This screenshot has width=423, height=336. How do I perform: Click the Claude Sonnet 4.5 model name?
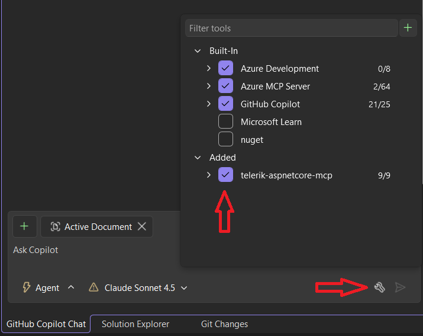pyautogui.click(x=140, y=288)
